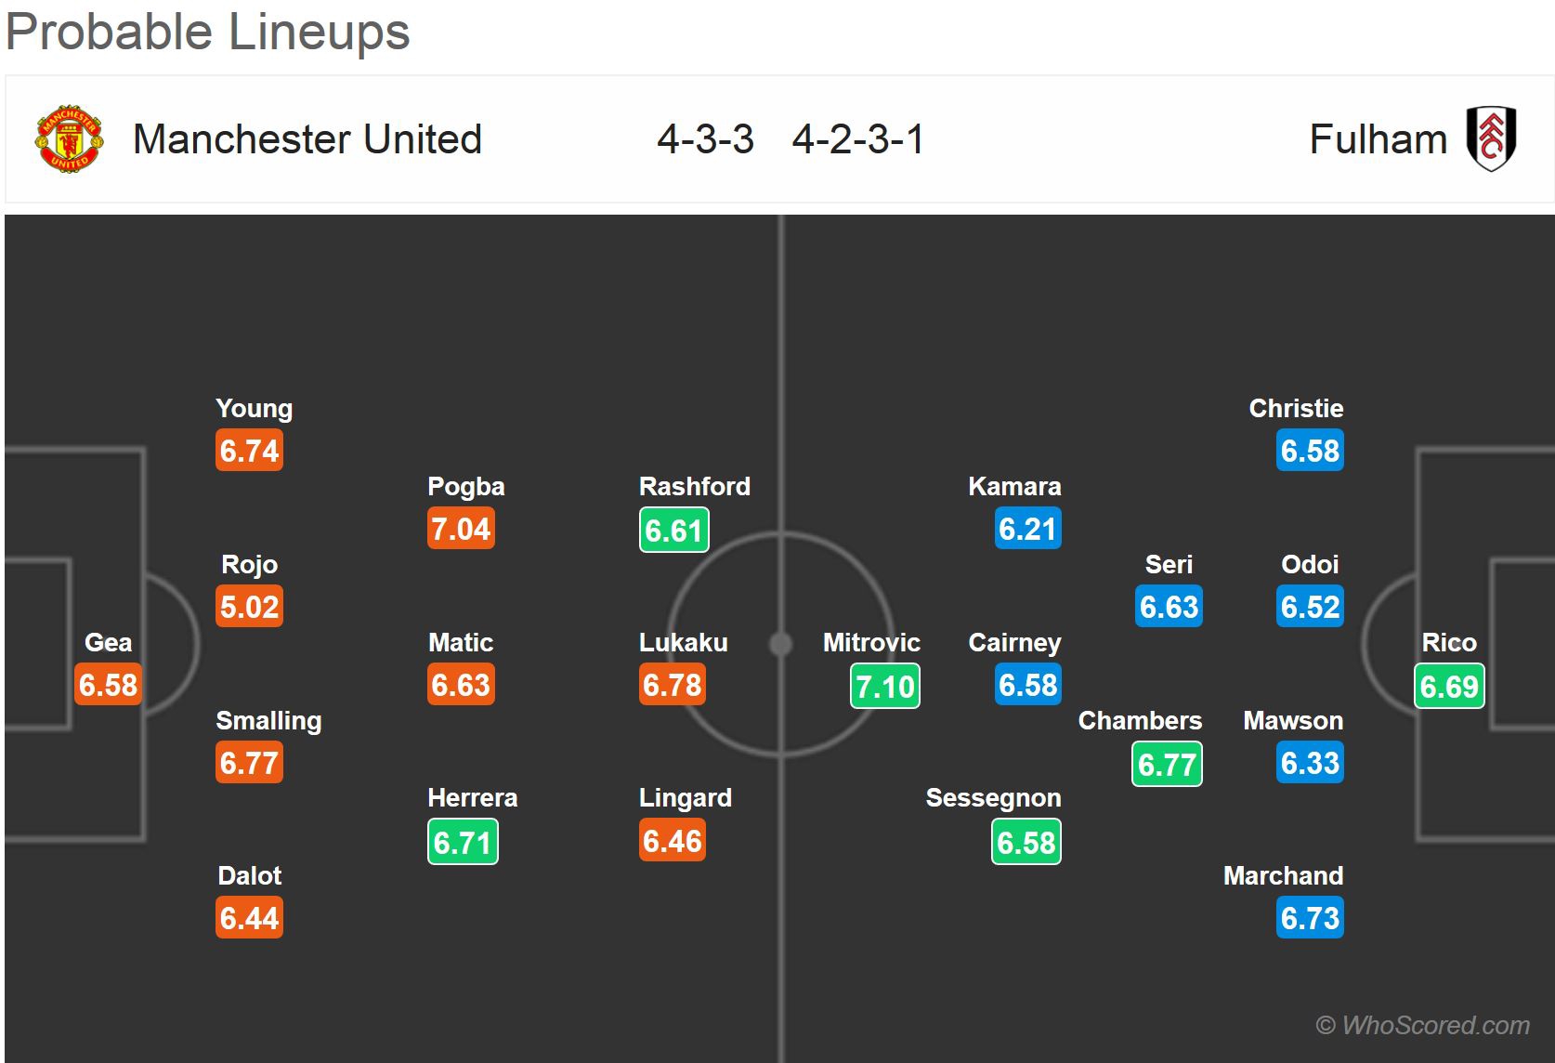
Task: Click the Sessegnon player name
Action: tap(993, 798)
